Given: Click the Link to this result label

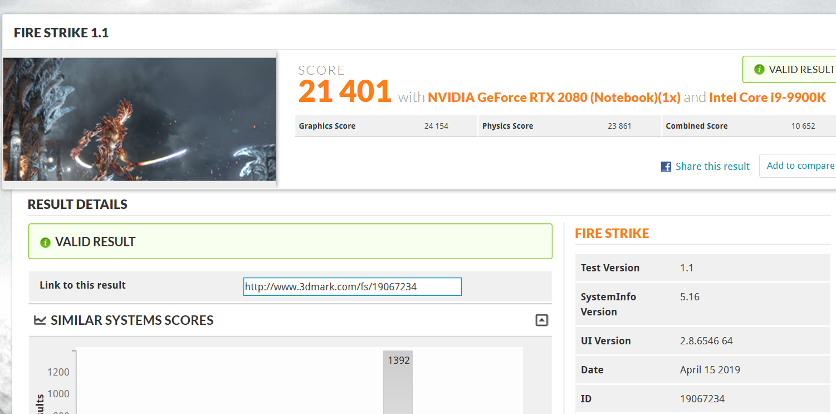Looking at the screenshot, I should point(82,285).
